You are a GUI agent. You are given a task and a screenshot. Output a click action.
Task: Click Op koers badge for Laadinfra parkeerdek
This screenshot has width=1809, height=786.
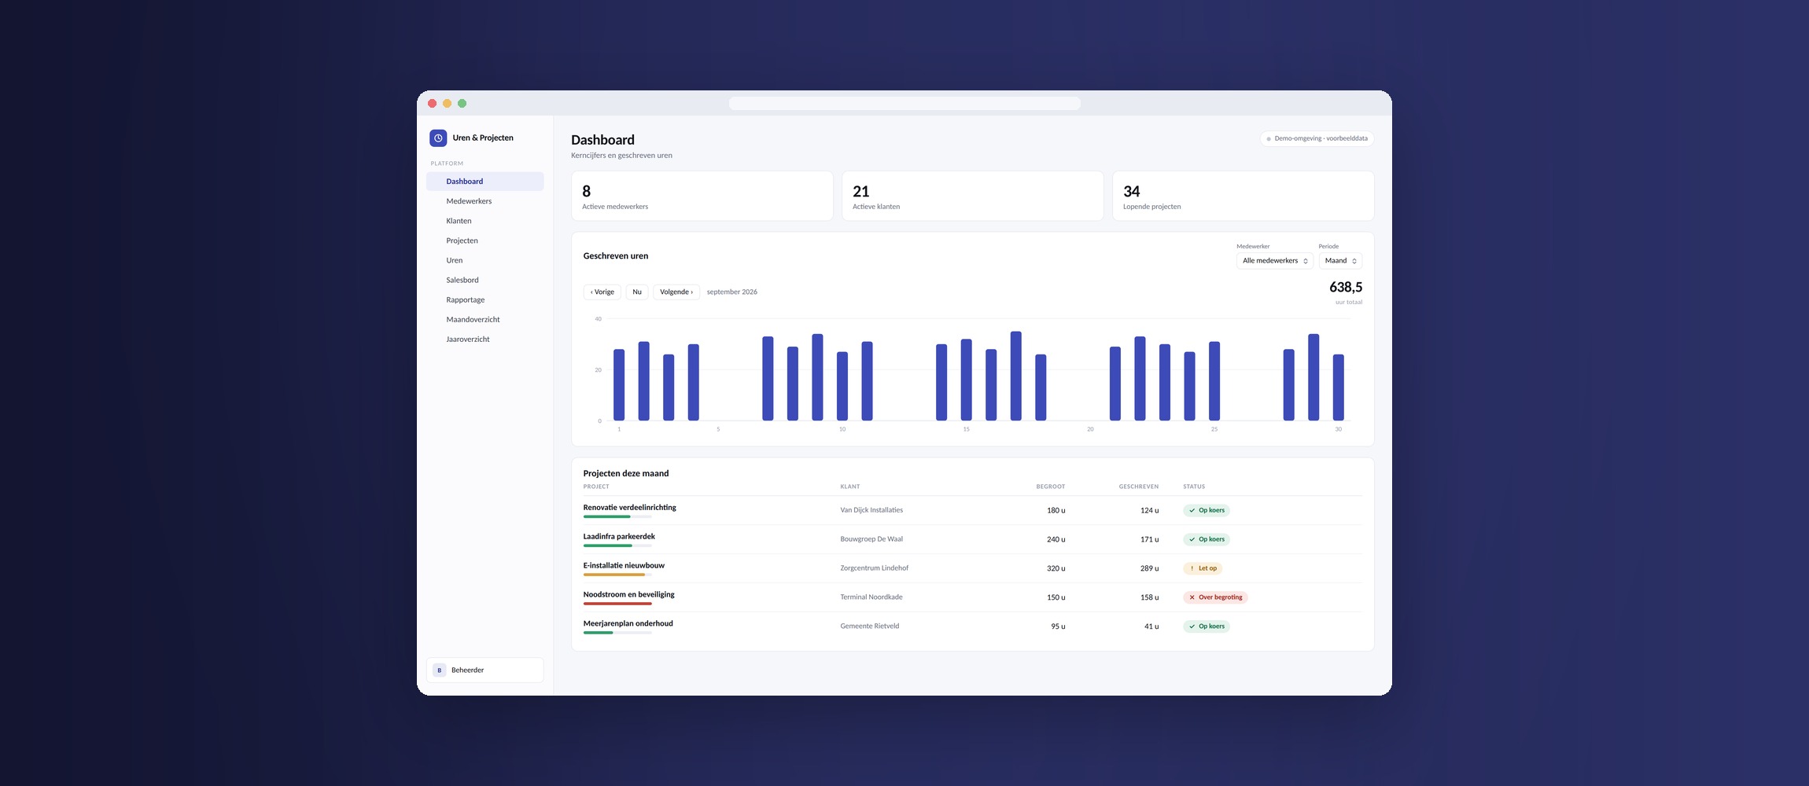[1207, 539]
